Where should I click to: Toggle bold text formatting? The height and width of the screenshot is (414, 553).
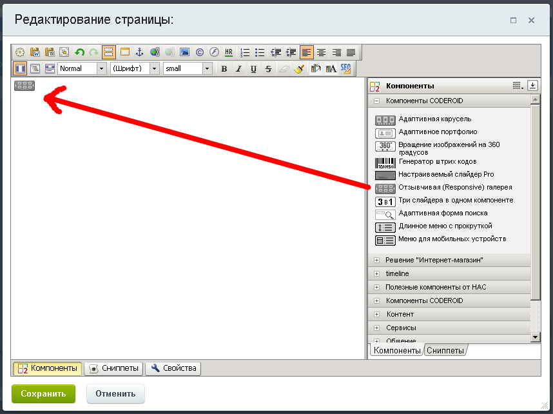pos(224,68)
